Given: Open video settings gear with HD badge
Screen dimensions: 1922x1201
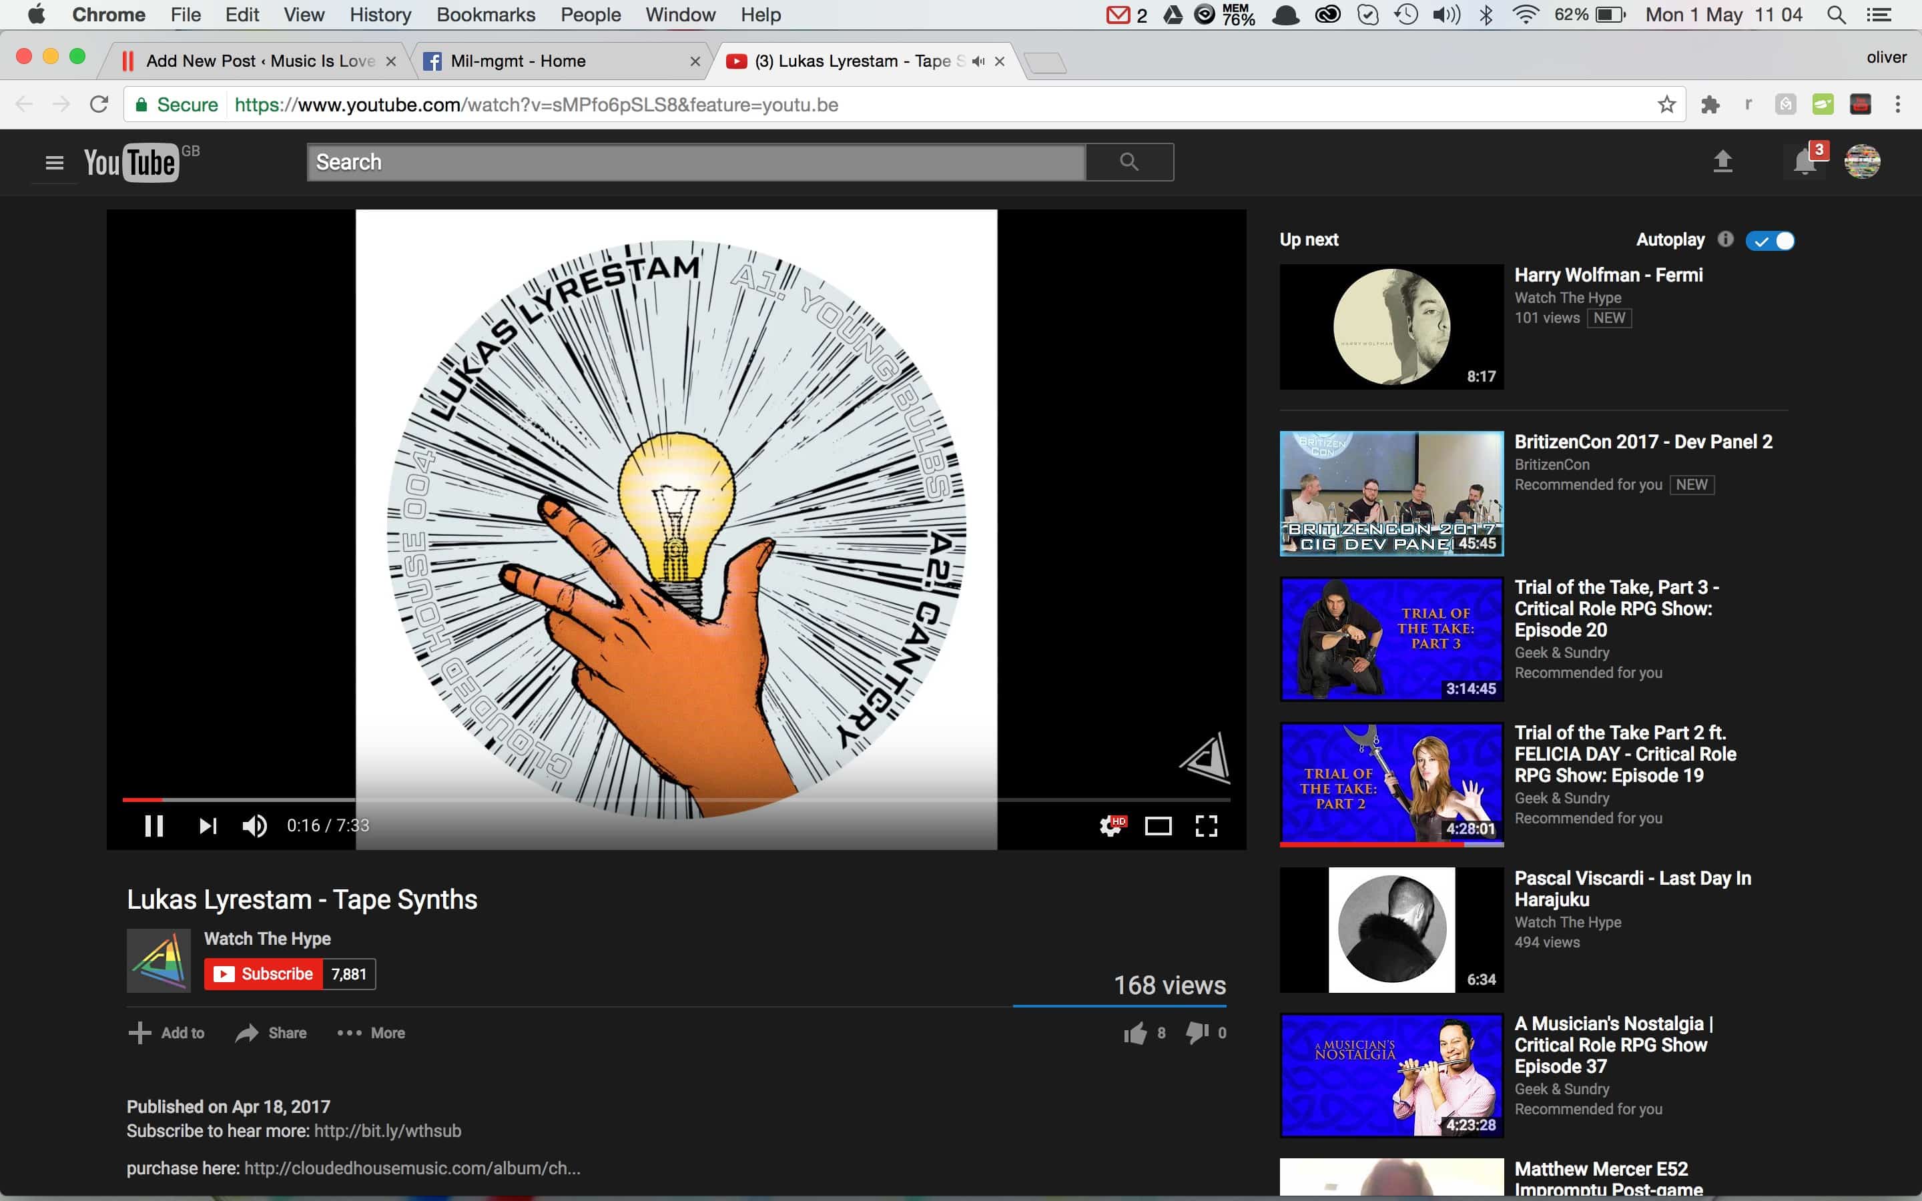Looking at the screenshot, I should [x=1112, y=826].
